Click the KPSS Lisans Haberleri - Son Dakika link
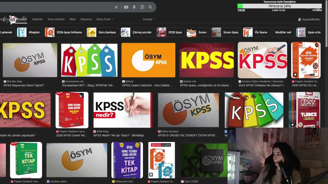The width and height of the screenshot is (328, 184). [x=148, y=85]
